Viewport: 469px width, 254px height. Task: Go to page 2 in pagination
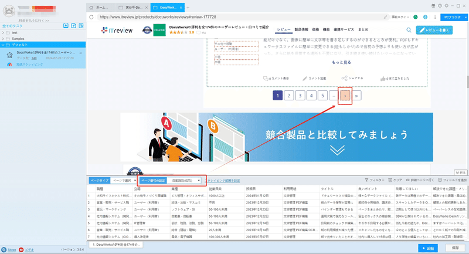[288, 96]
